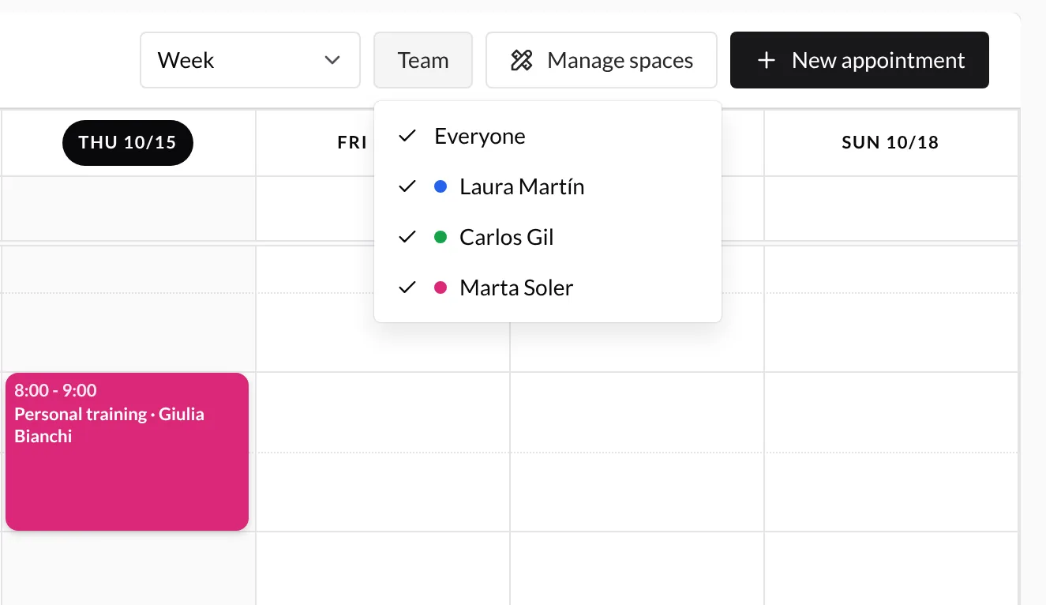Open the 8:00 - 9:00 Personal training appointment

127,452
